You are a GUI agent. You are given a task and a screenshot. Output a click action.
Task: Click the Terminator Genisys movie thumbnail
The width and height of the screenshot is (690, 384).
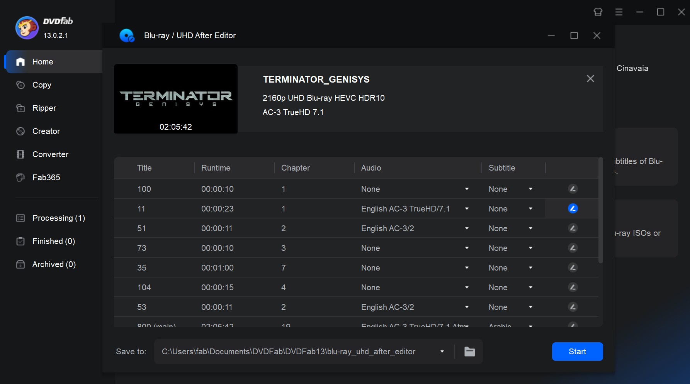[176, 99]
